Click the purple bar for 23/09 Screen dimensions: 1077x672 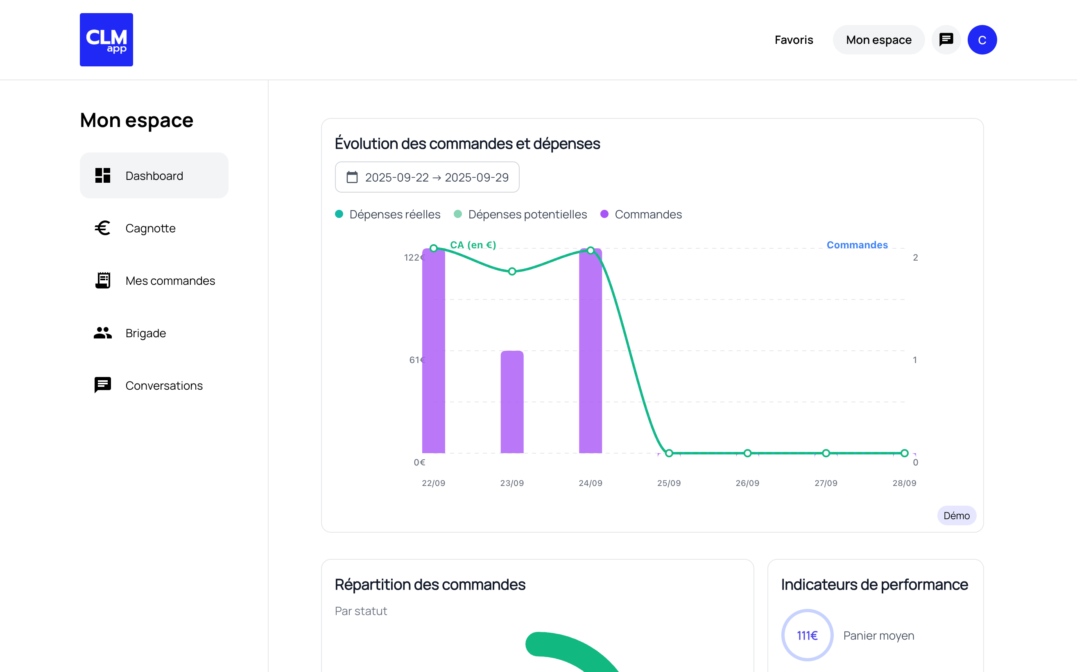512,402
